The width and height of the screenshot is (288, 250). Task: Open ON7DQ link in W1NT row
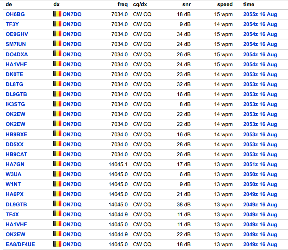click(x=72, y=184)
